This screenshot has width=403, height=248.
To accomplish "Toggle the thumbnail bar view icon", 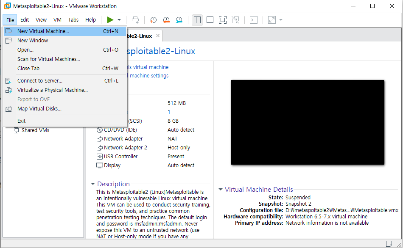I will 210,20.
